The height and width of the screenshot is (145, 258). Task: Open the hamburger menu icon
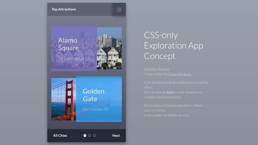coord(119,10)
